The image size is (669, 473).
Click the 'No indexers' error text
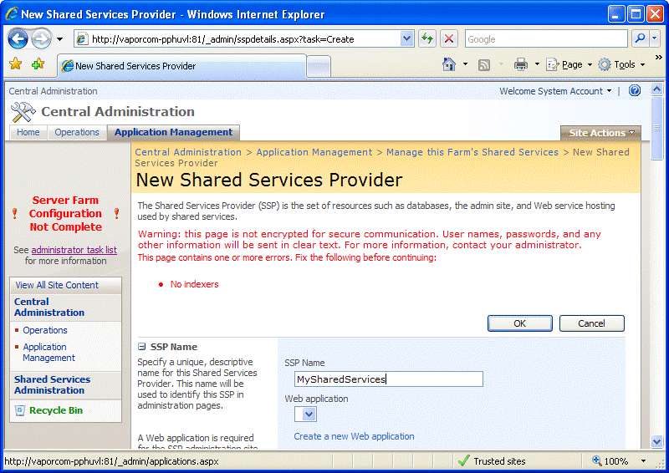pos(194,284)
